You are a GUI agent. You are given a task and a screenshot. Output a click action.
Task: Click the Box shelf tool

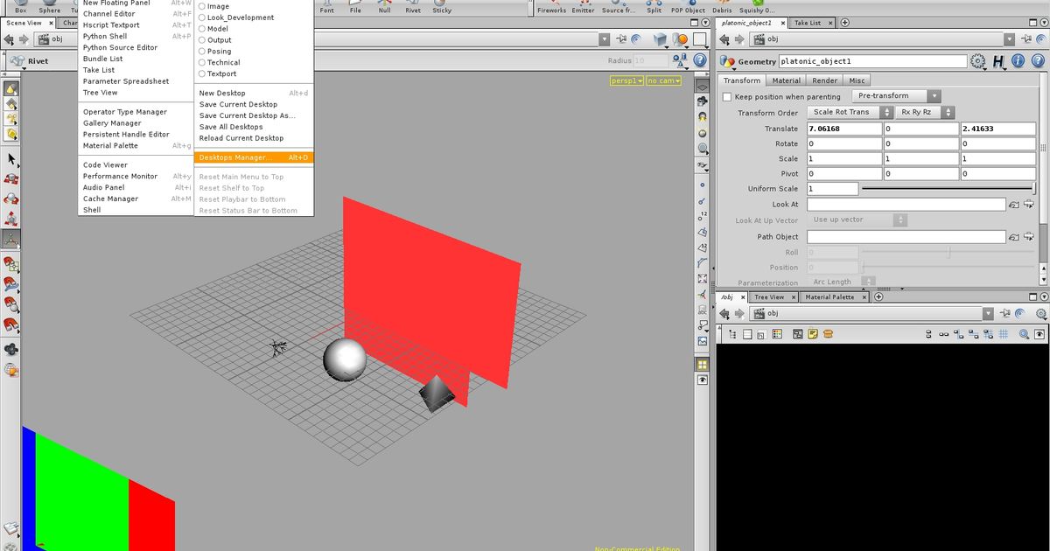click(21, 6)
